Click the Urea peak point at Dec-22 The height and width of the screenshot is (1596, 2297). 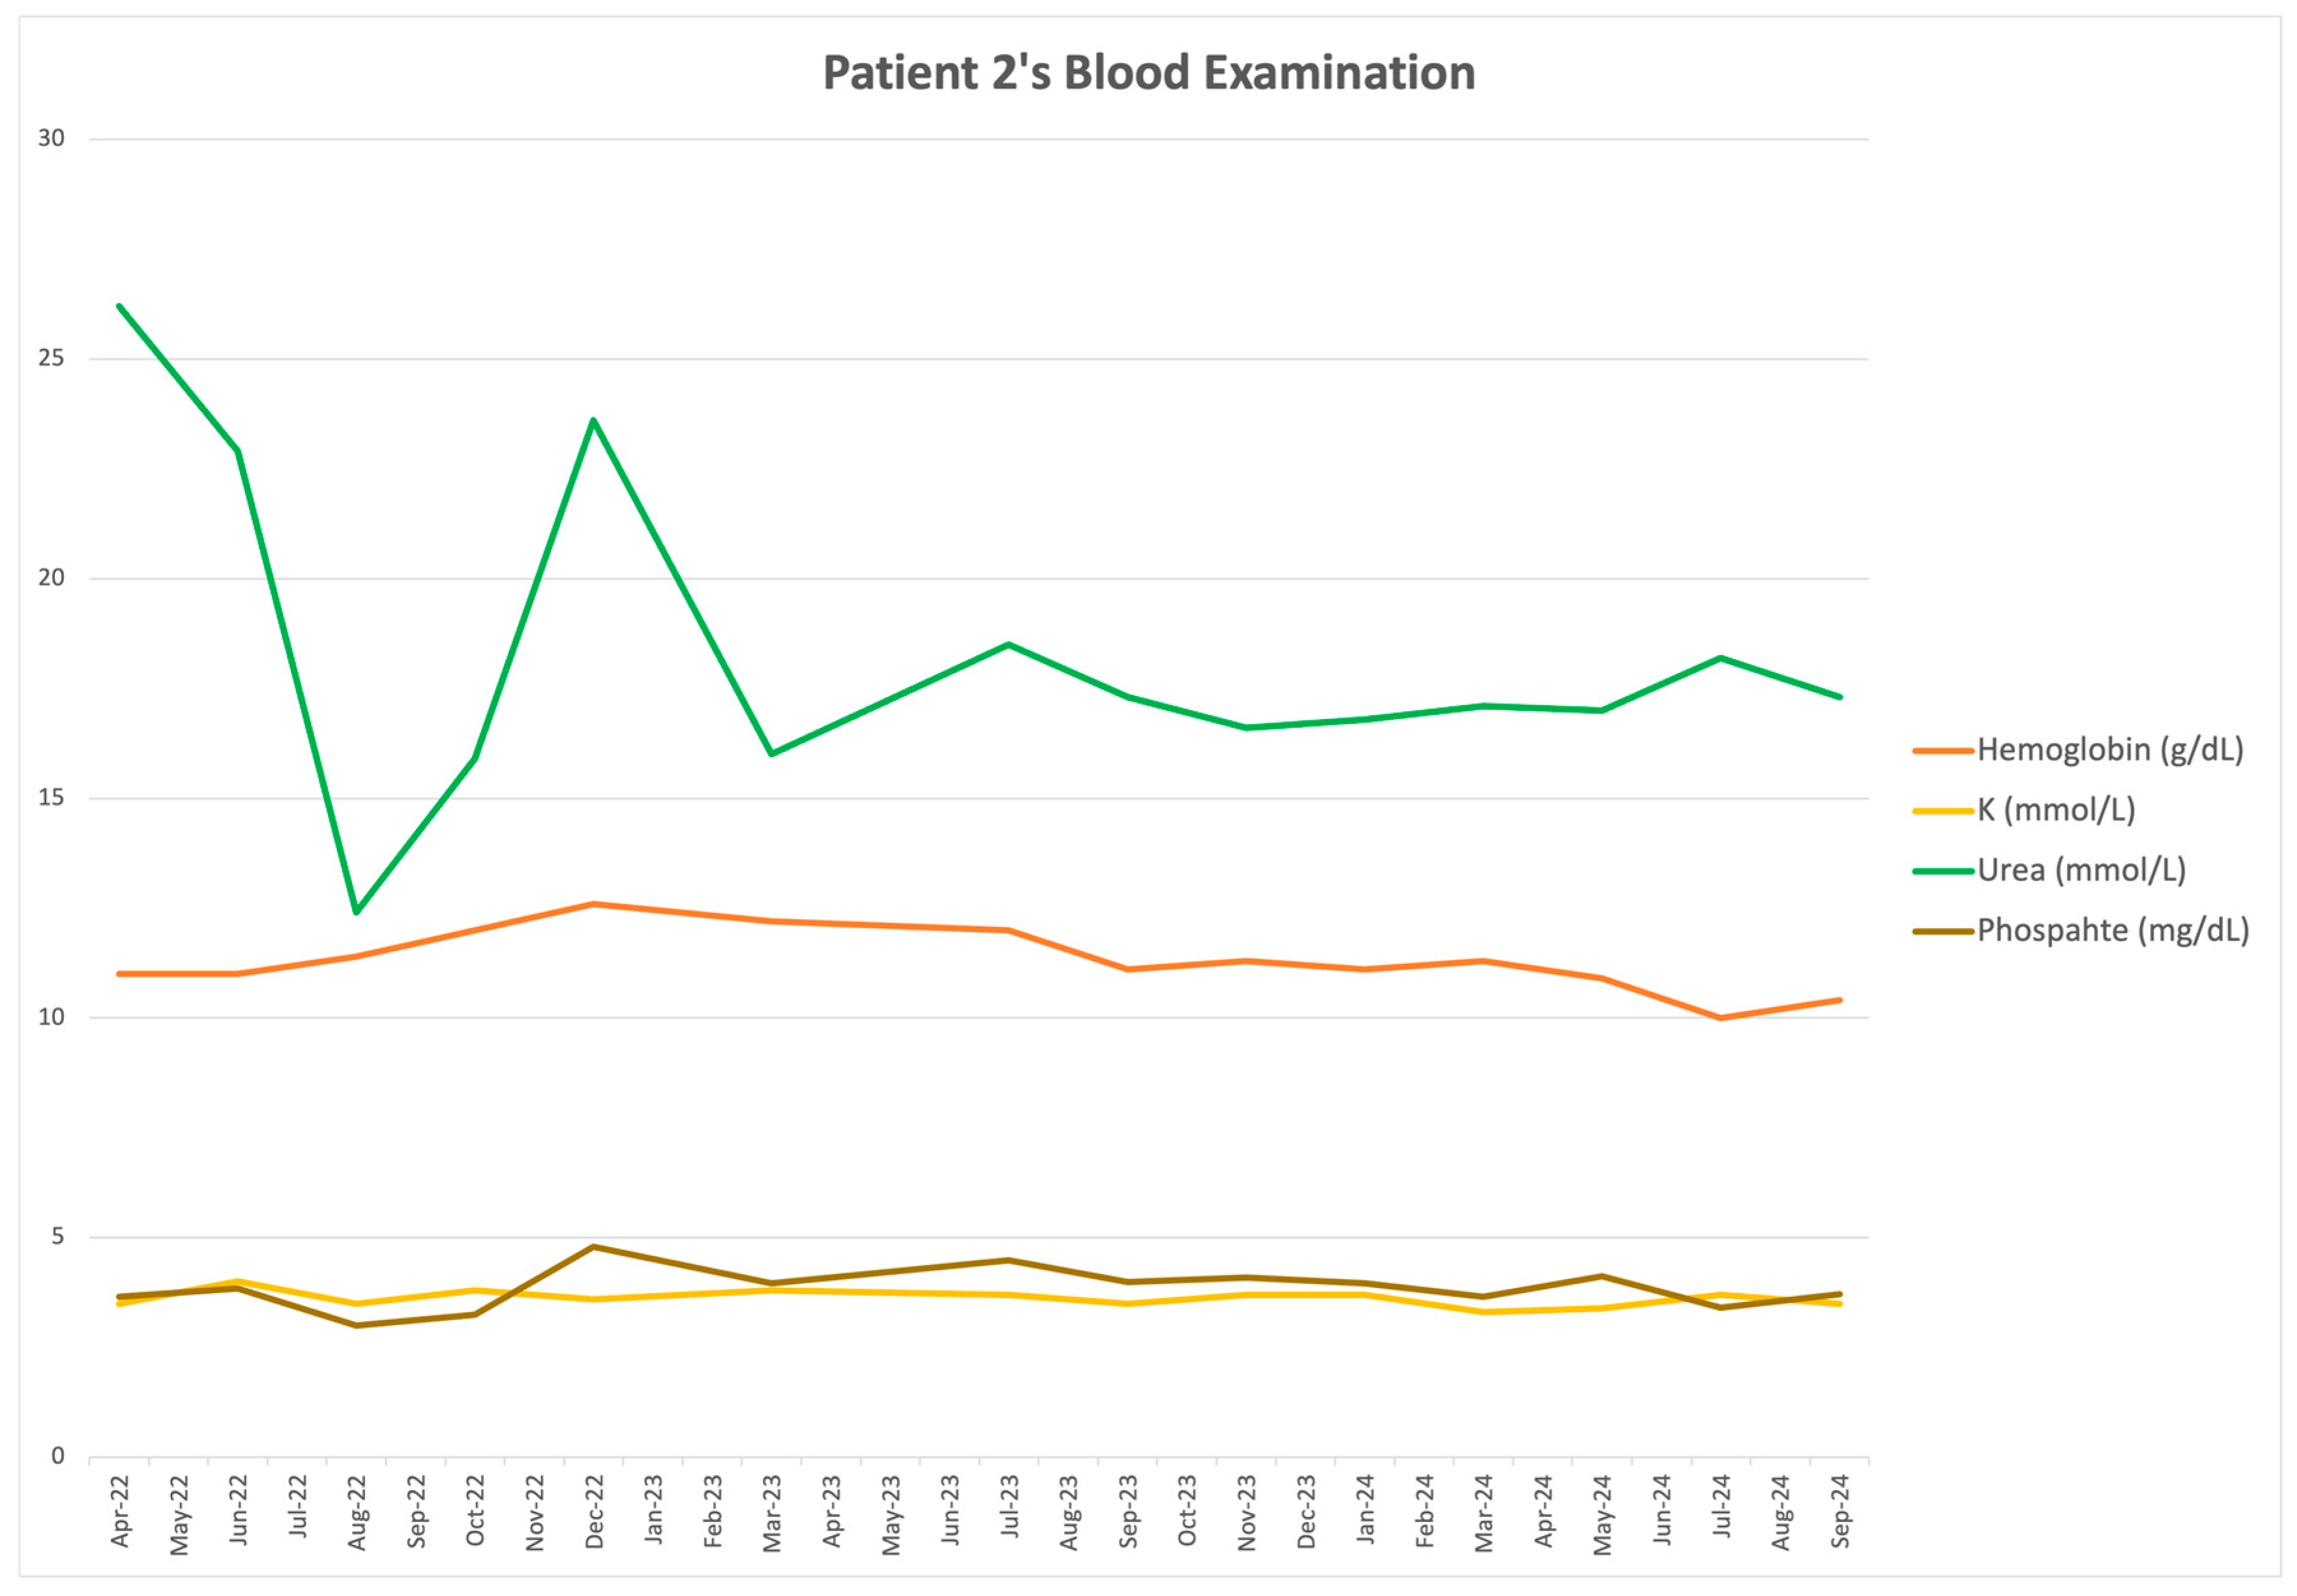[x=594, y=420]
